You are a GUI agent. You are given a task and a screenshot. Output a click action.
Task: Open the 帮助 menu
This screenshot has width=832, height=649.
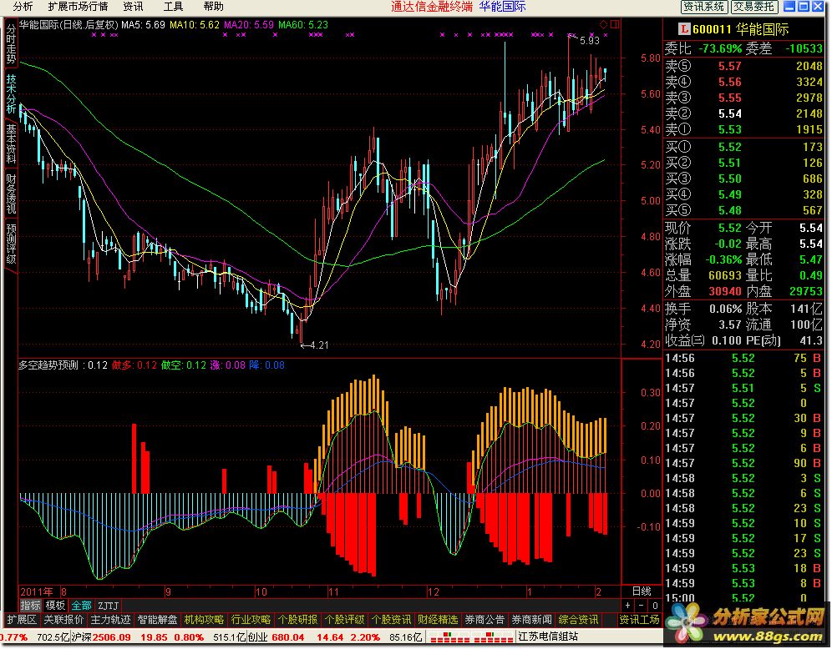[x=213, y=7]
